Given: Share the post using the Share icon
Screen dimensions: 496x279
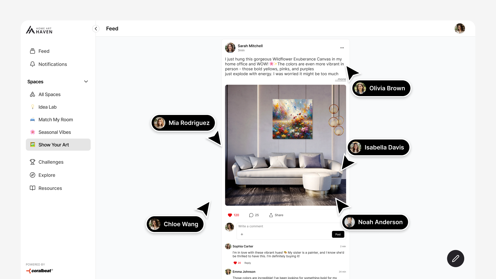Looking at the screenshot, I should click(x=271, y=215).
